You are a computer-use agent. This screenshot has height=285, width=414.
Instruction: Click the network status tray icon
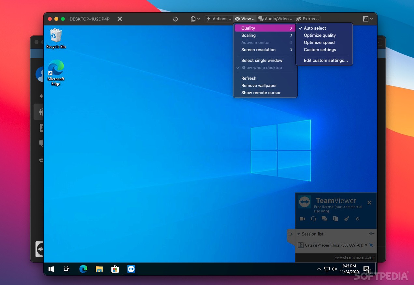click(x=327, y=269)
